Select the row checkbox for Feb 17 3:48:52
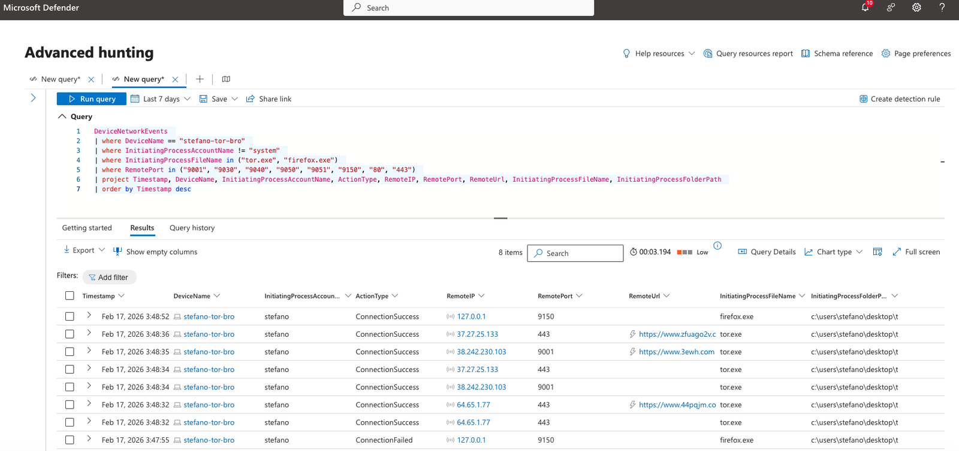Screen dimensions: 959x451 70,316
